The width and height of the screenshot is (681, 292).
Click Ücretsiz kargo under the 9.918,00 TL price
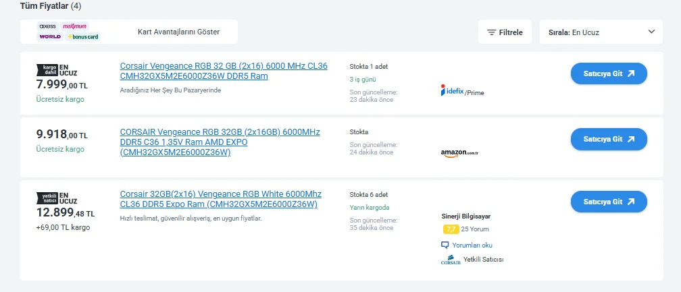point(60,149)
